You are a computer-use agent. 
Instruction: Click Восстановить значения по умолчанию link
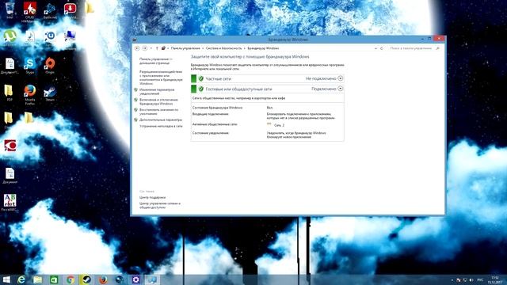(x=158, y=112)
